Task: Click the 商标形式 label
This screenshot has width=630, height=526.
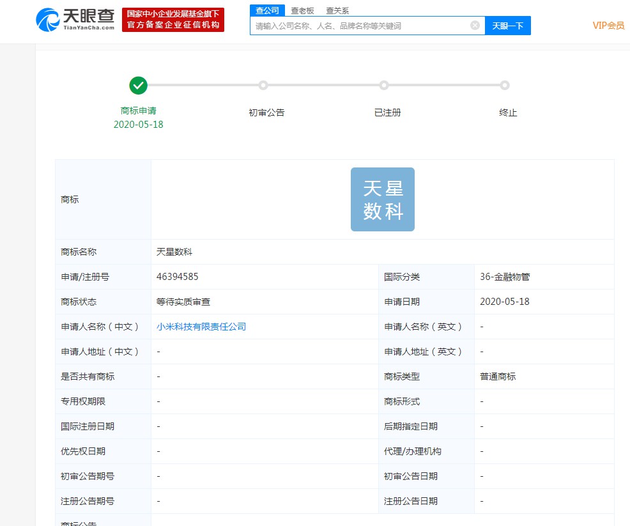Action: click(402, 401)
